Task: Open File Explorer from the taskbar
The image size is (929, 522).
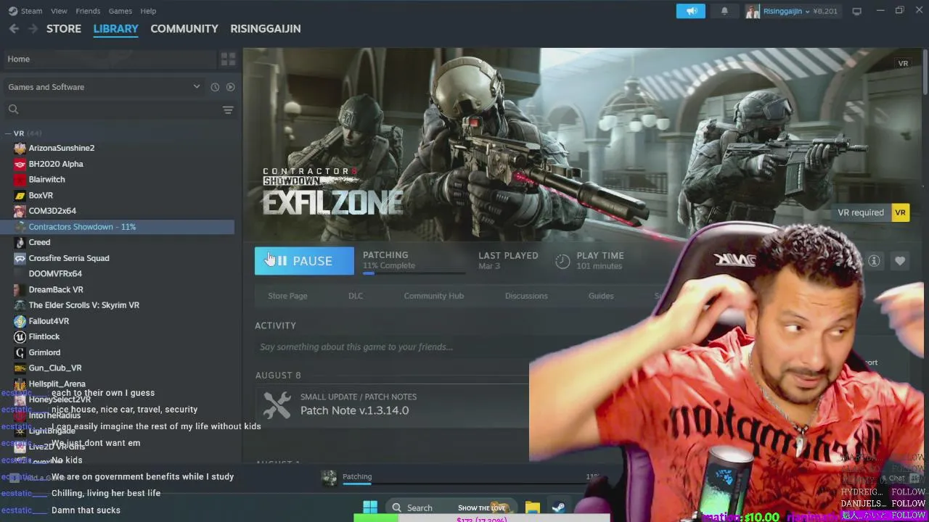Action: pos(533,507)
